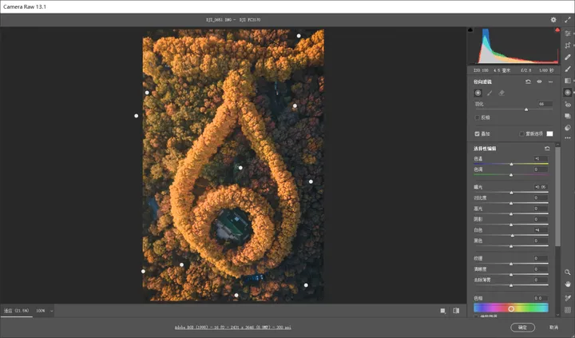This screenshot has width=575, height=338.
Task: Click the exposure (曝光) slider handle
Action: tap(512, 193)
